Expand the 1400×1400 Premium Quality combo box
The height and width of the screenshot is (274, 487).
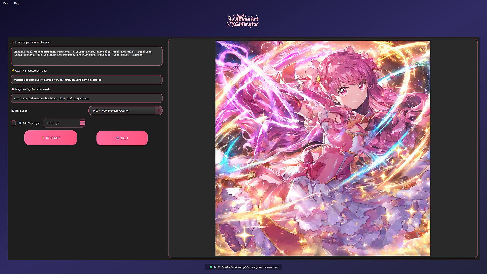coord(122,111)
